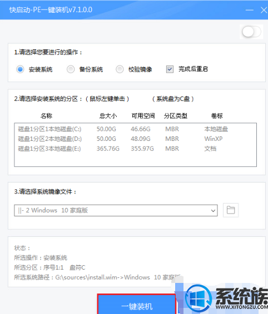Select the 备份系统 radio option
The height and width of the screenshot is (314, 268).
[x=71, y=69]
